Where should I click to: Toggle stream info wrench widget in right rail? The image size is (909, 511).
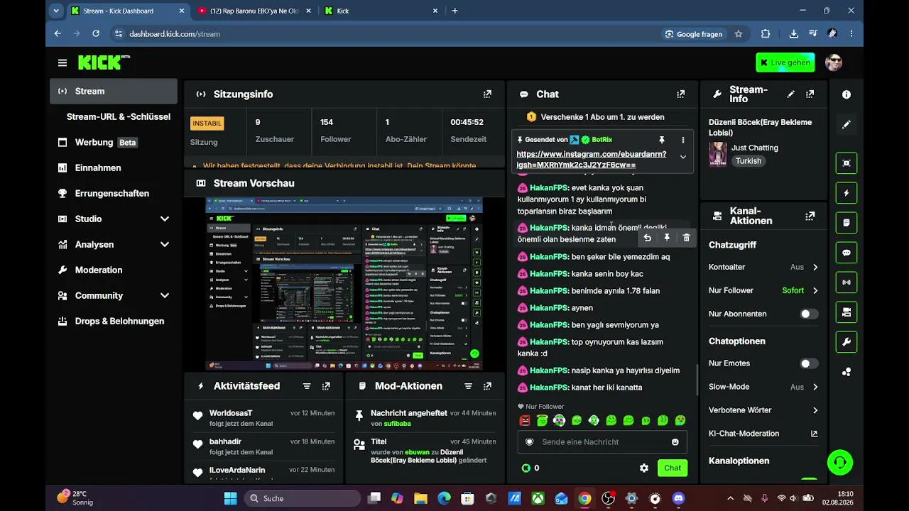click(x=847, y=342)
